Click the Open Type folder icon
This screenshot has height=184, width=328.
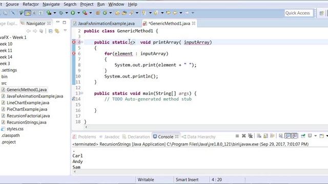tap(117, 13)
